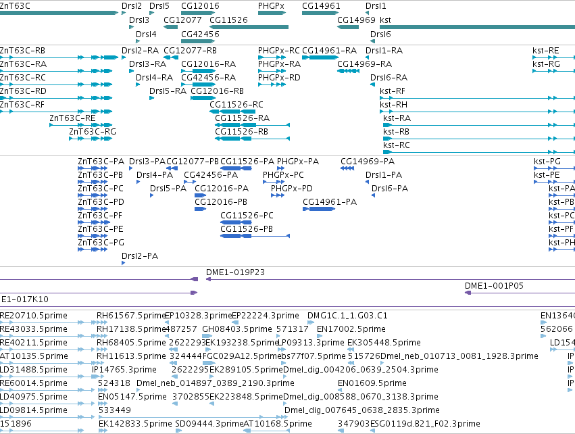
Task: Click the ZnT63C-PG protein label
Action: [101, 243]
